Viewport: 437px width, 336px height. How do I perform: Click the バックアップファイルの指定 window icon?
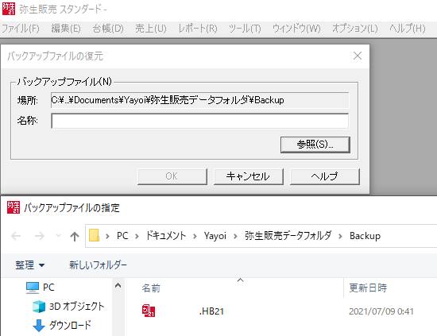pos(14,207)
